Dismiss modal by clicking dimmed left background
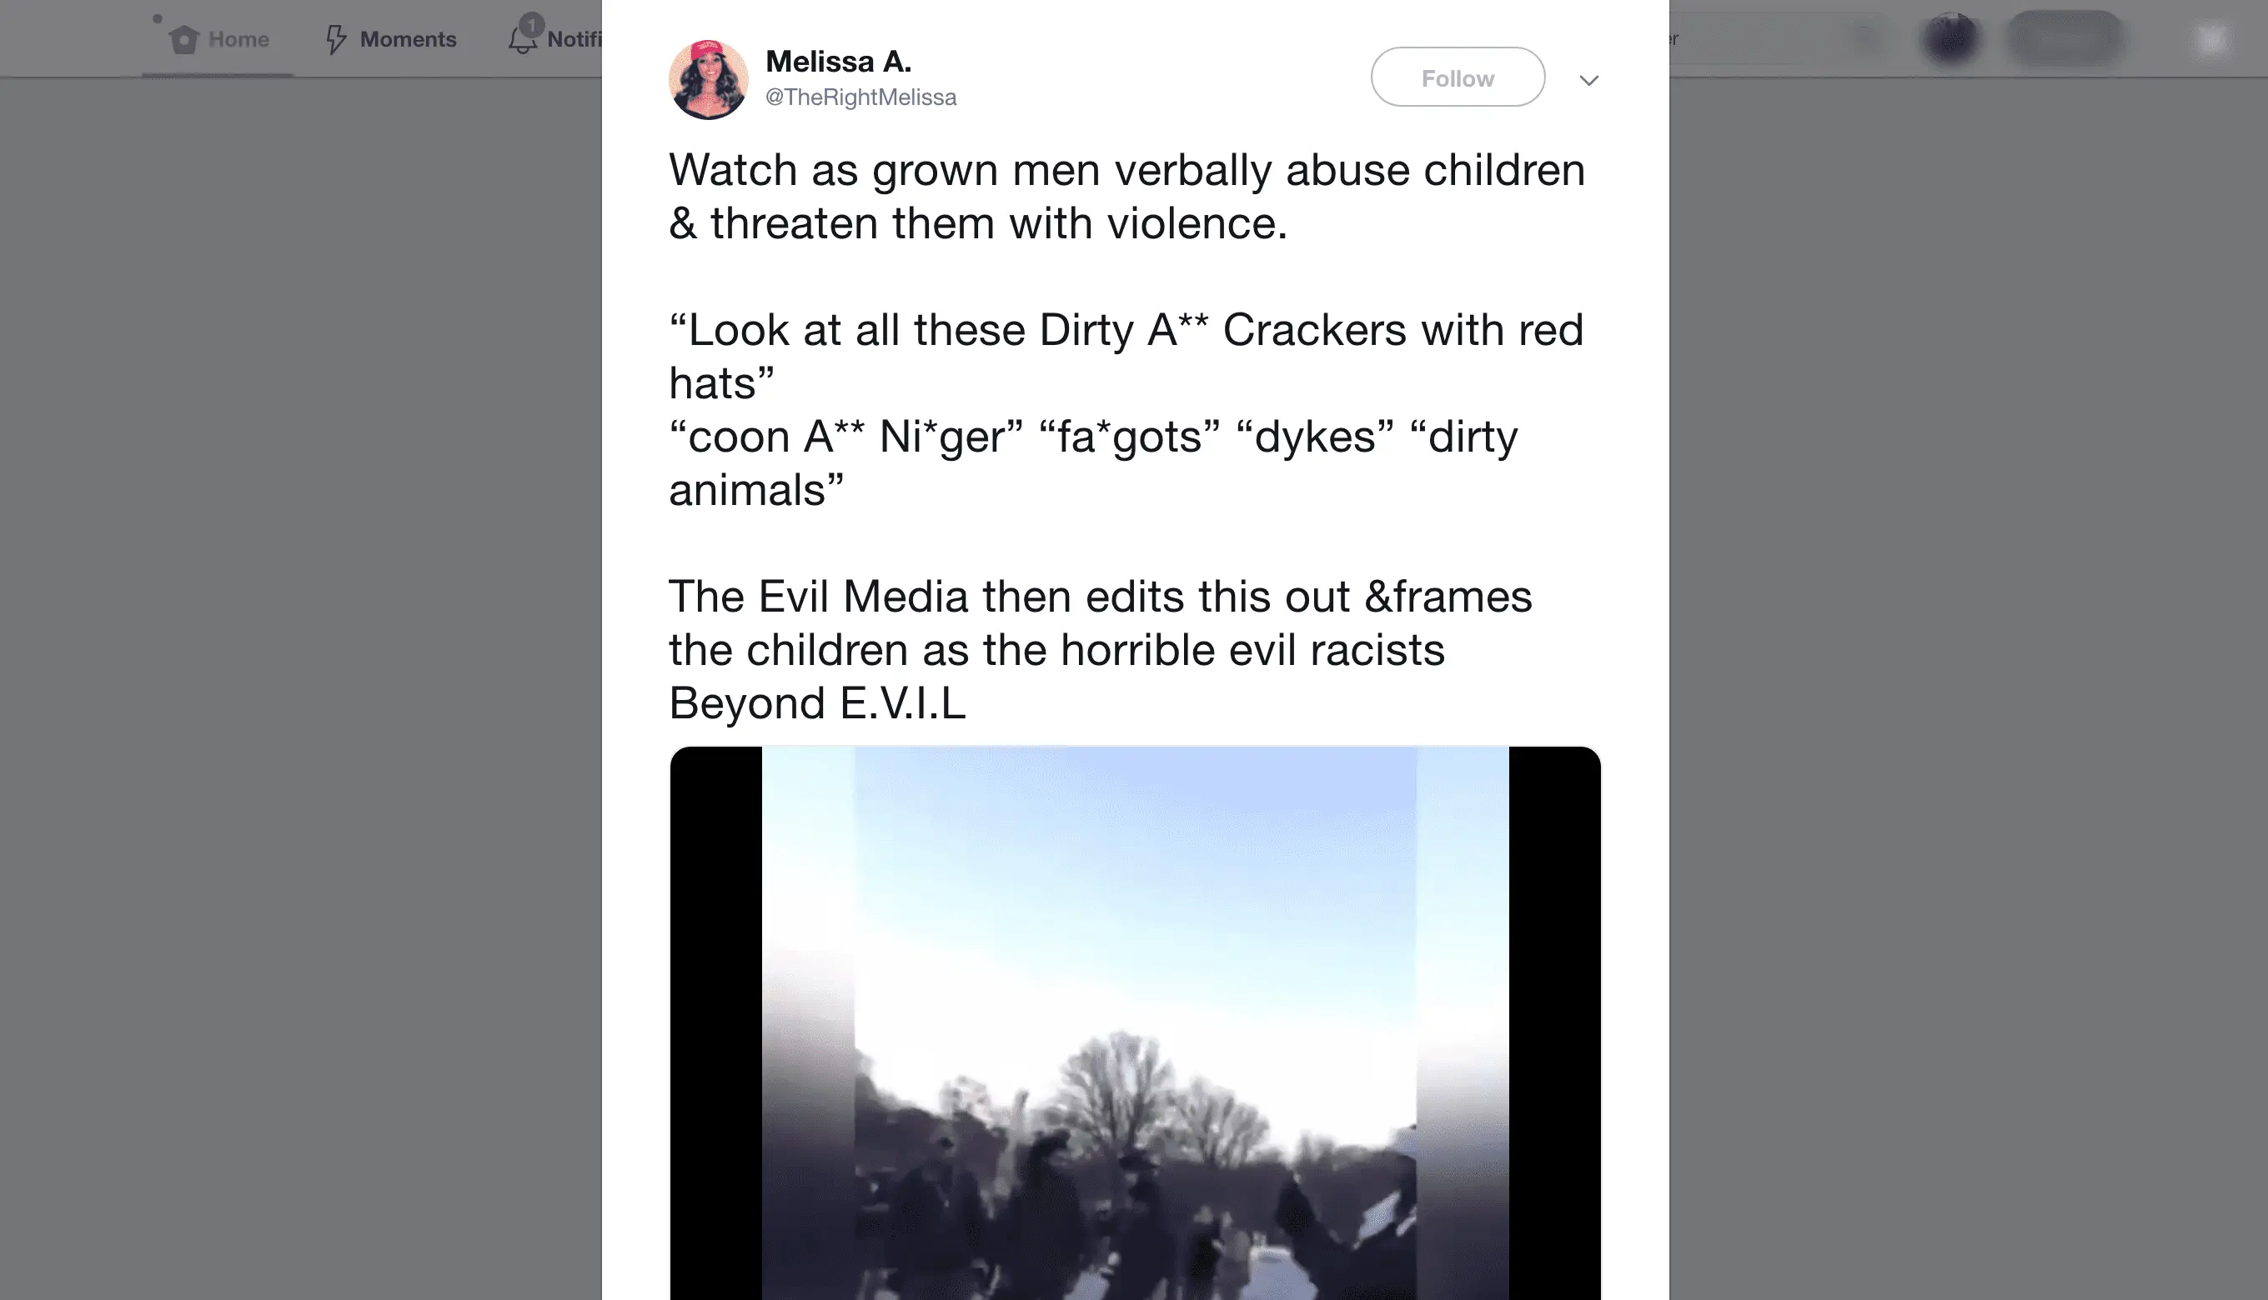 300,687
